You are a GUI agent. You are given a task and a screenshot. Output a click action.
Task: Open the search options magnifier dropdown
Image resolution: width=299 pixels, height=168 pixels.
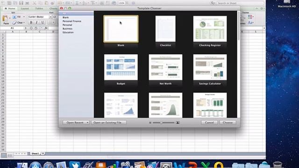click(x=213, y=3)
